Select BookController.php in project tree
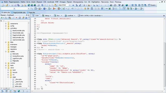This screenshot has height=93, width=166. [x=18, y=30]
